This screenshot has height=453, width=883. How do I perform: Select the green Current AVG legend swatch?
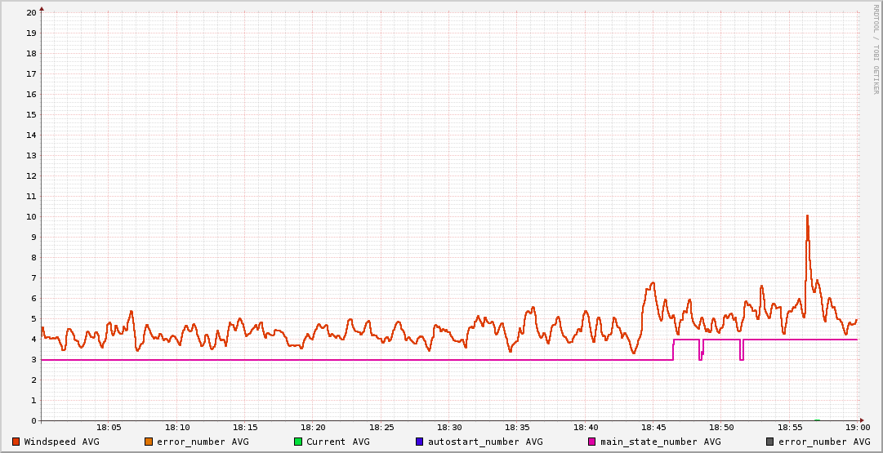298,442
